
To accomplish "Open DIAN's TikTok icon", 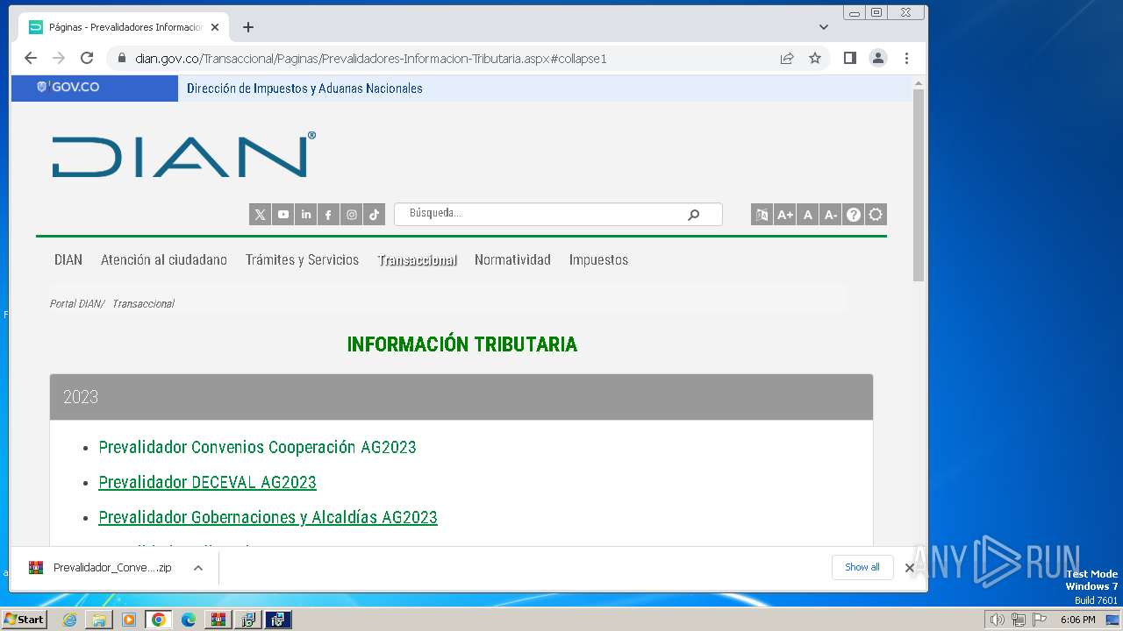I will click(x=375, y=215).
